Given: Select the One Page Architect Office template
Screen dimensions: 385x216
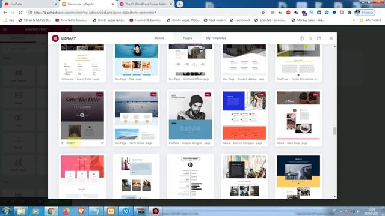Looking at the screenshot, I should [190, 62].
